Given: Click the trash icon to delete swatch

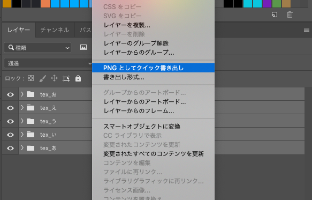Looking at the screenshot, I should 290,14.
